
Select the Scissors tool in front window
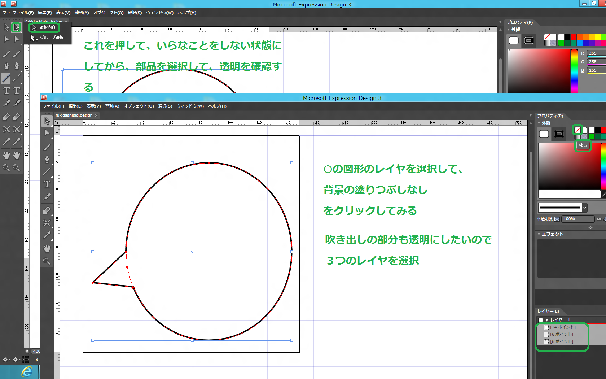(47, 223)
